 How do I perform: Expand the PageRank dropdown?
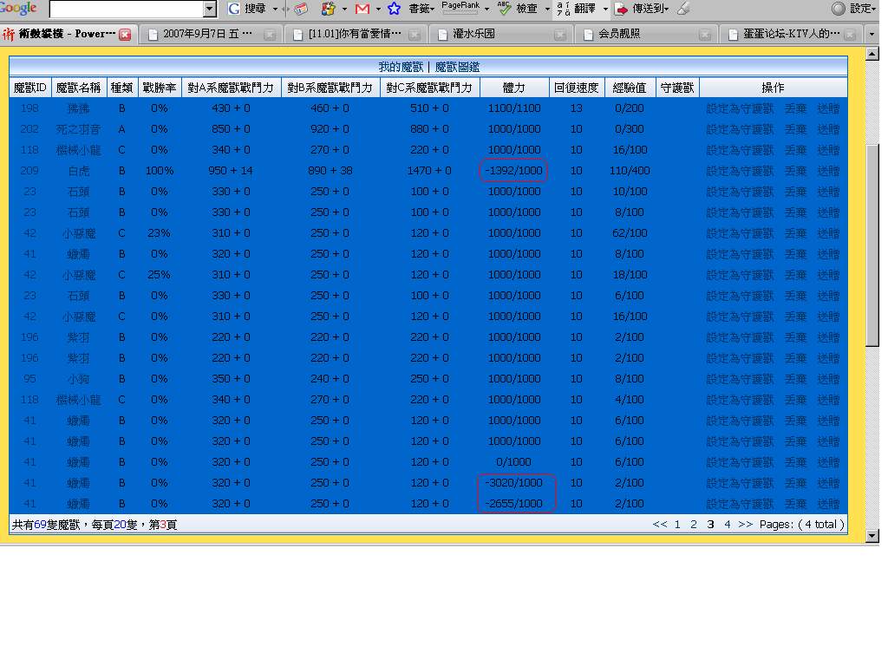[x=487, y=9]
